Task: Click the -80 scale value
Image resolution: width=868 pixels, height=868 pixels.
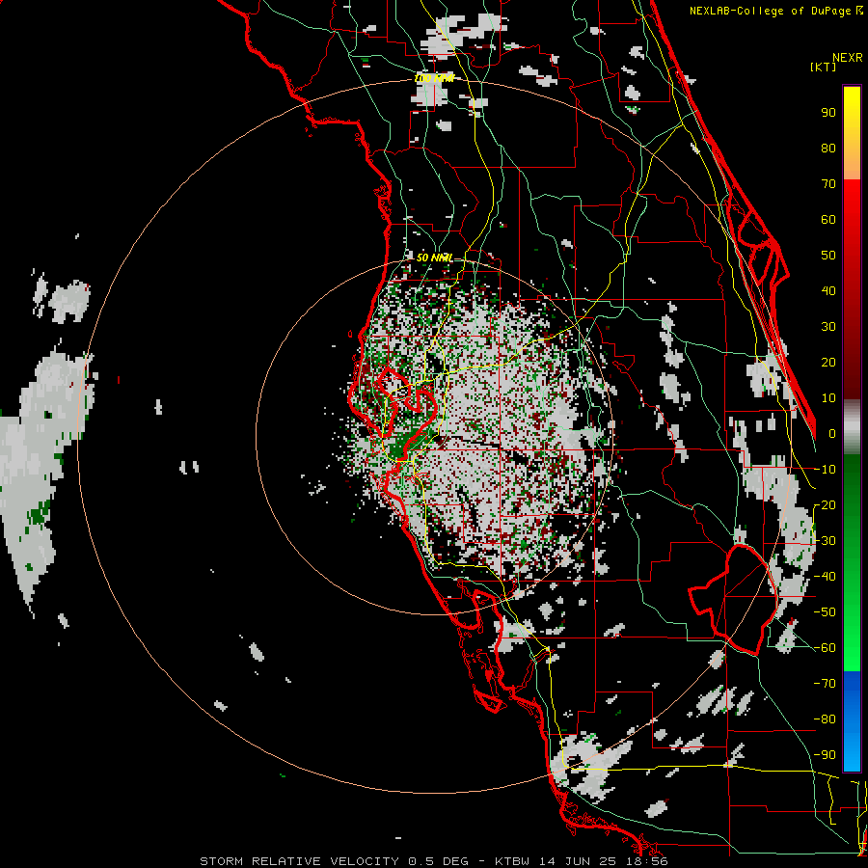Action: click(825, 719)
